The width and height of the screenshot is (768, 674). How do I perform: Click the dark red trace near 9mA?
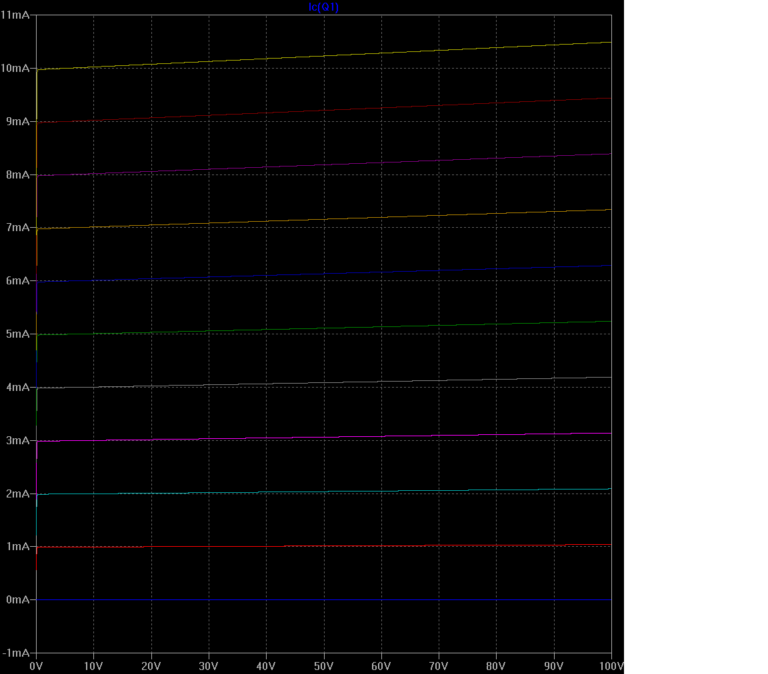[324, 110]
